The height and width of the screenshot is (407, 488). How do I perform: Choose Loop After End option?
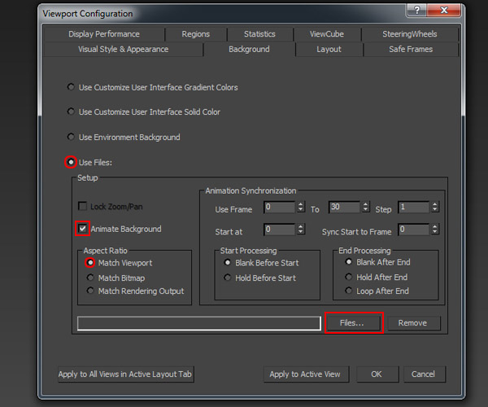coord(349,291)
